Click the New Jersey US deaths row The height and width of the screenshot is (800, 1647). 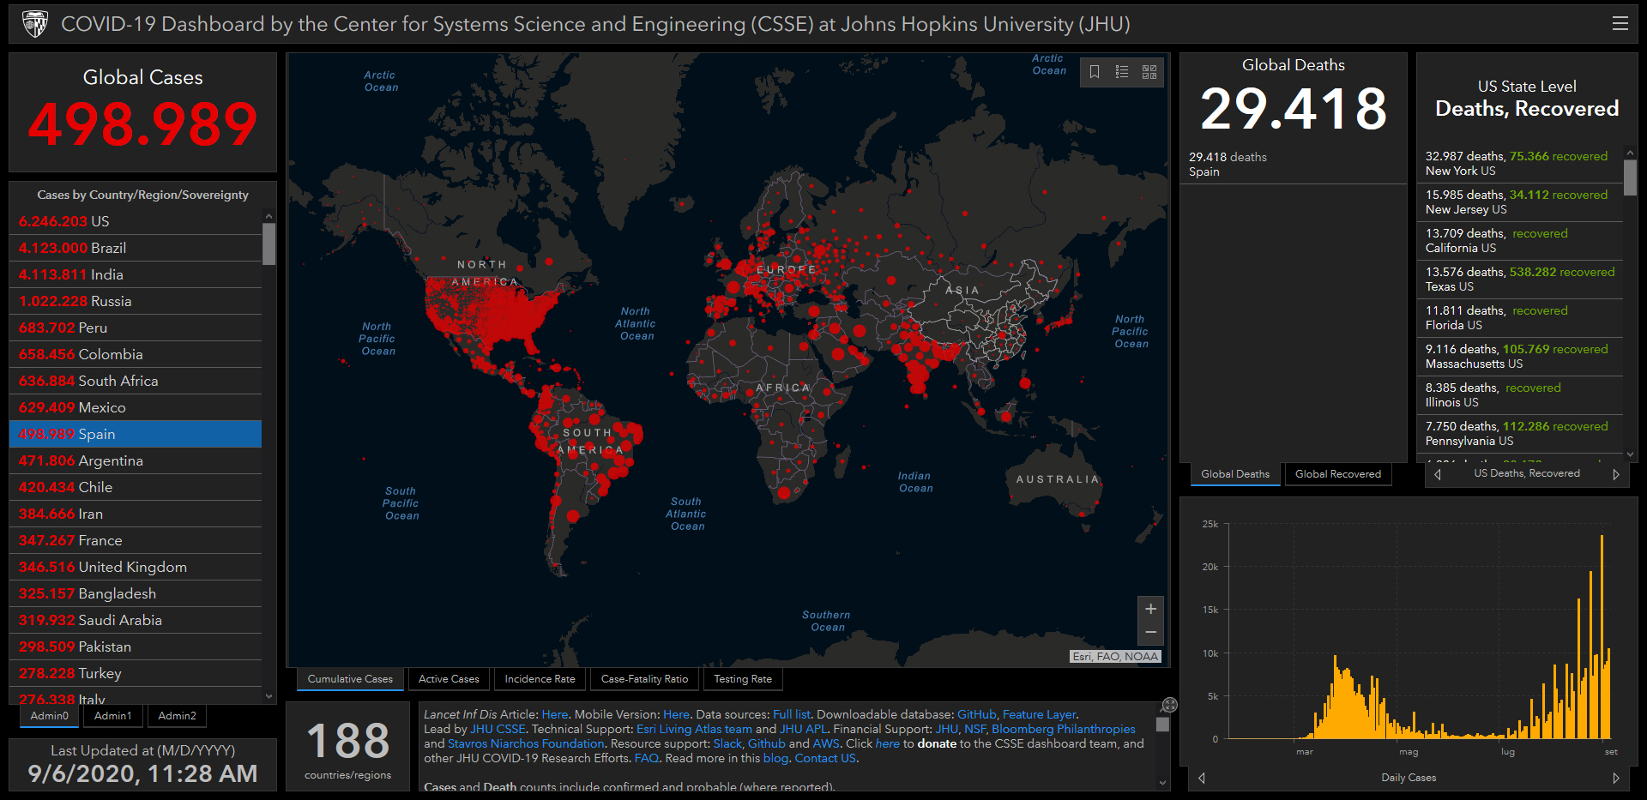(x=1520, y=202)
